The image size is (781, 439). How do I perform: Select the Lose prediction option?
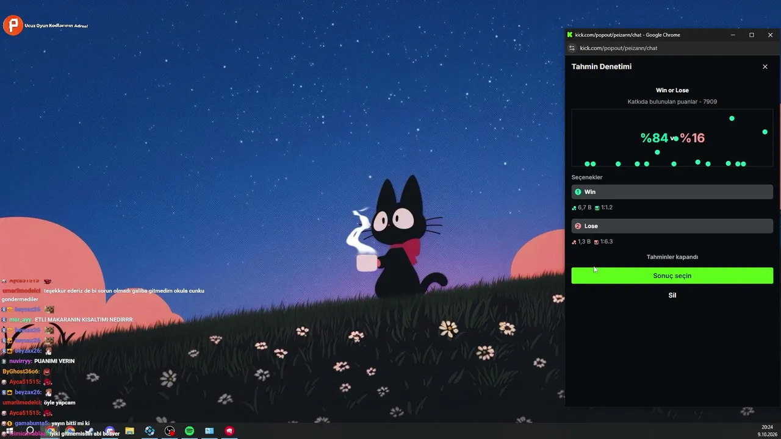672,226
